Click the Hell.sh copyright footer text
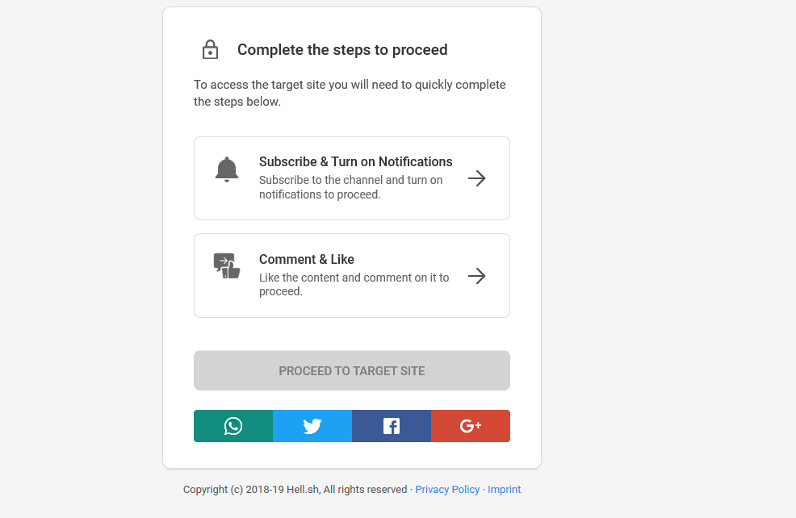 point(295,490)
